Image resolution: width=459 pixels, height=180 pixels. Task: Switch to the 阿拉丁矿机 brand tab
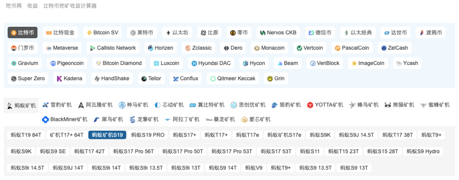click(x=181, y=120)
